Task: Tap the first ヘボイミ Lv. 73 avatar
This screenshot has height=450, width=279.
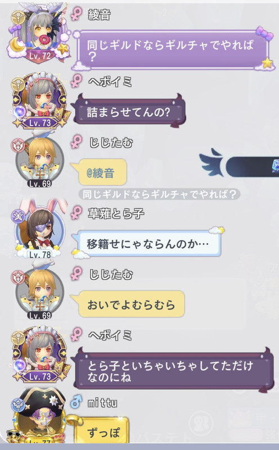Action: (x=40, y=101)
